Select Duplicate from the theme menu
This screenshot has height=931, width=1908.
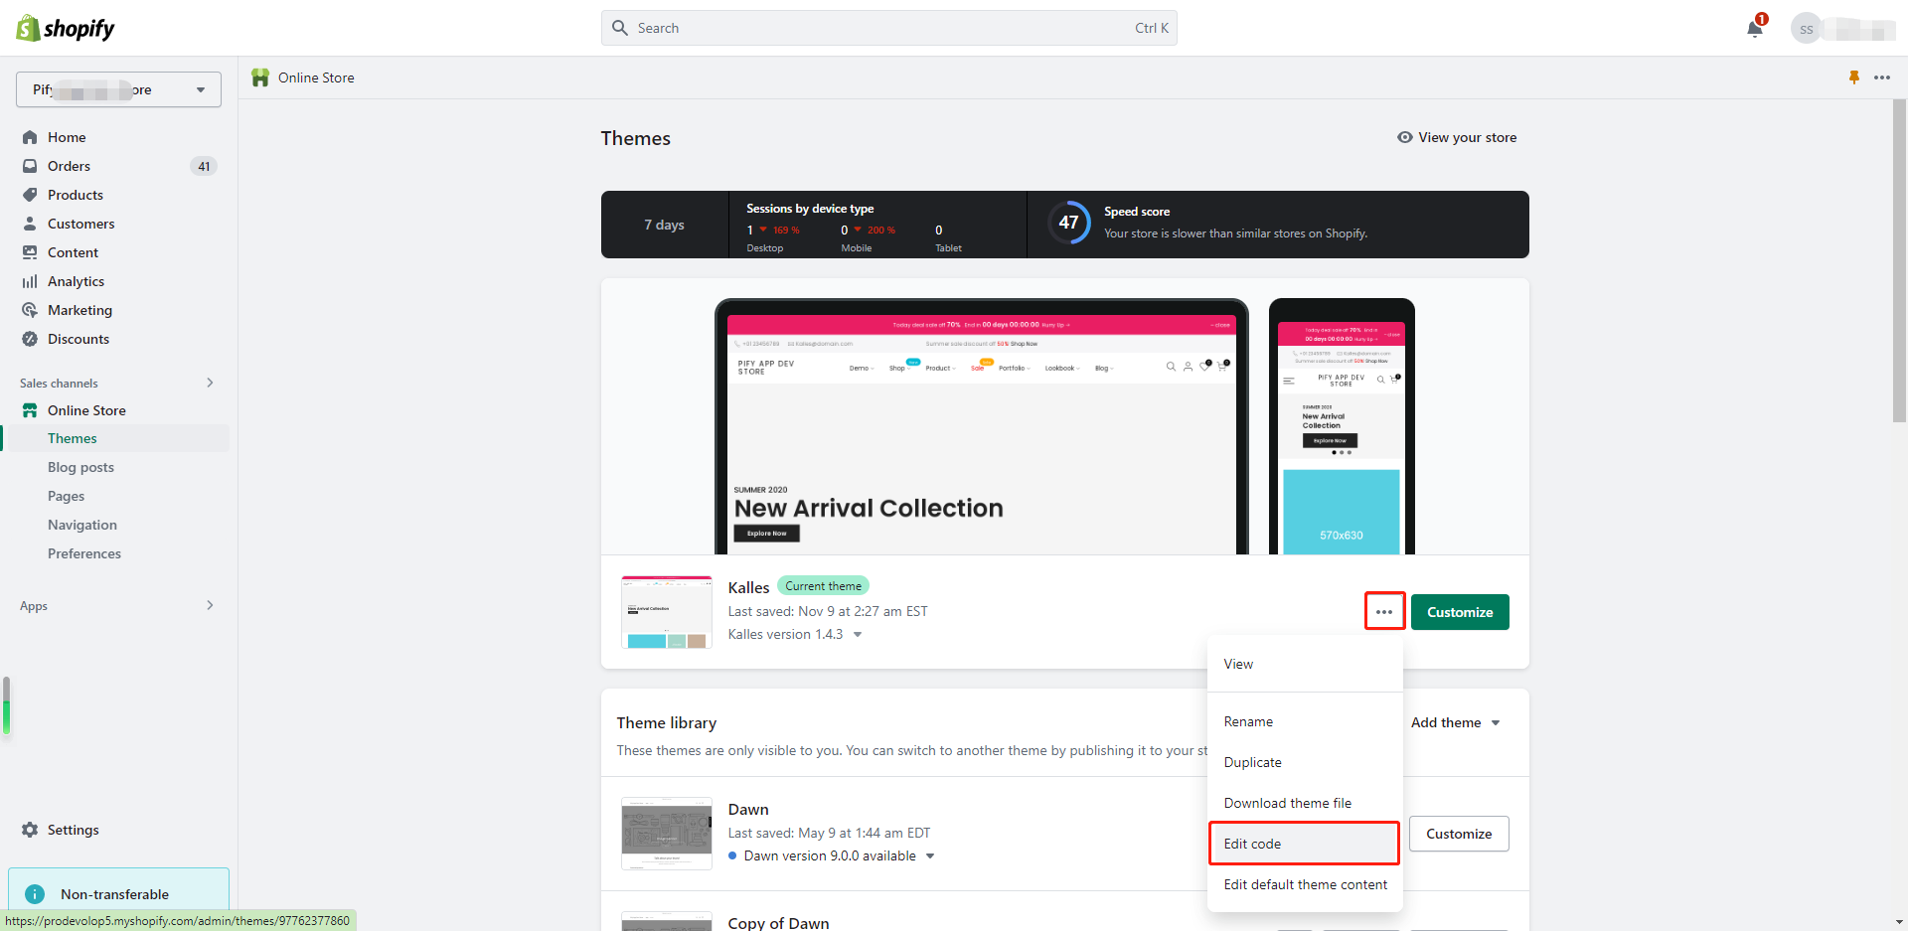[1305, 762]
